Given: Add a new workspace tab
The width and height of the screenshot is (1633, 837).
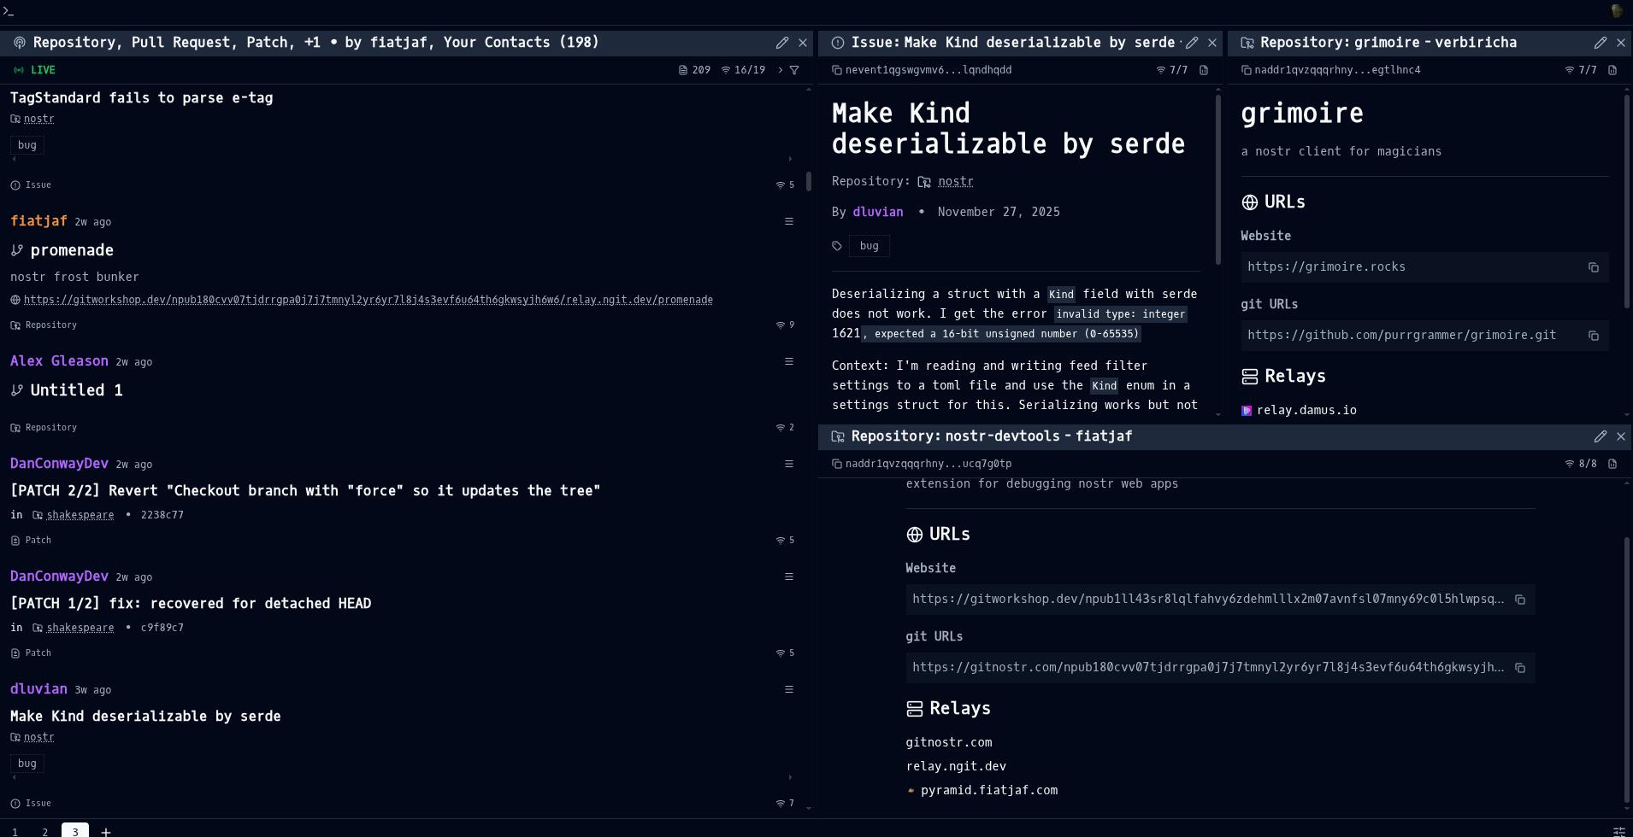Looking at the screenshot, I should pos(106,831).
